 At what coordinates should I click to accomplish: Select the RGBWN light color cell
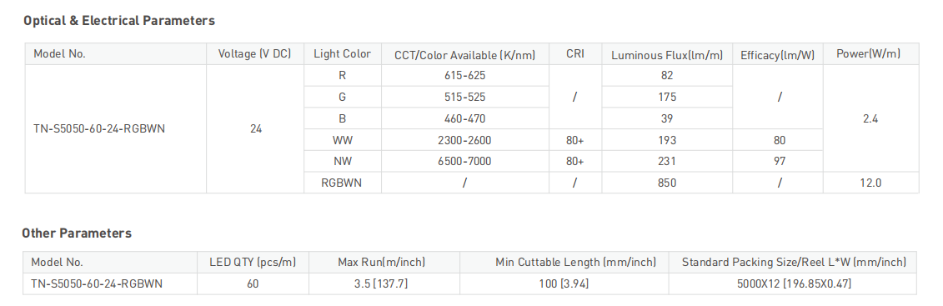coord(342,183)
